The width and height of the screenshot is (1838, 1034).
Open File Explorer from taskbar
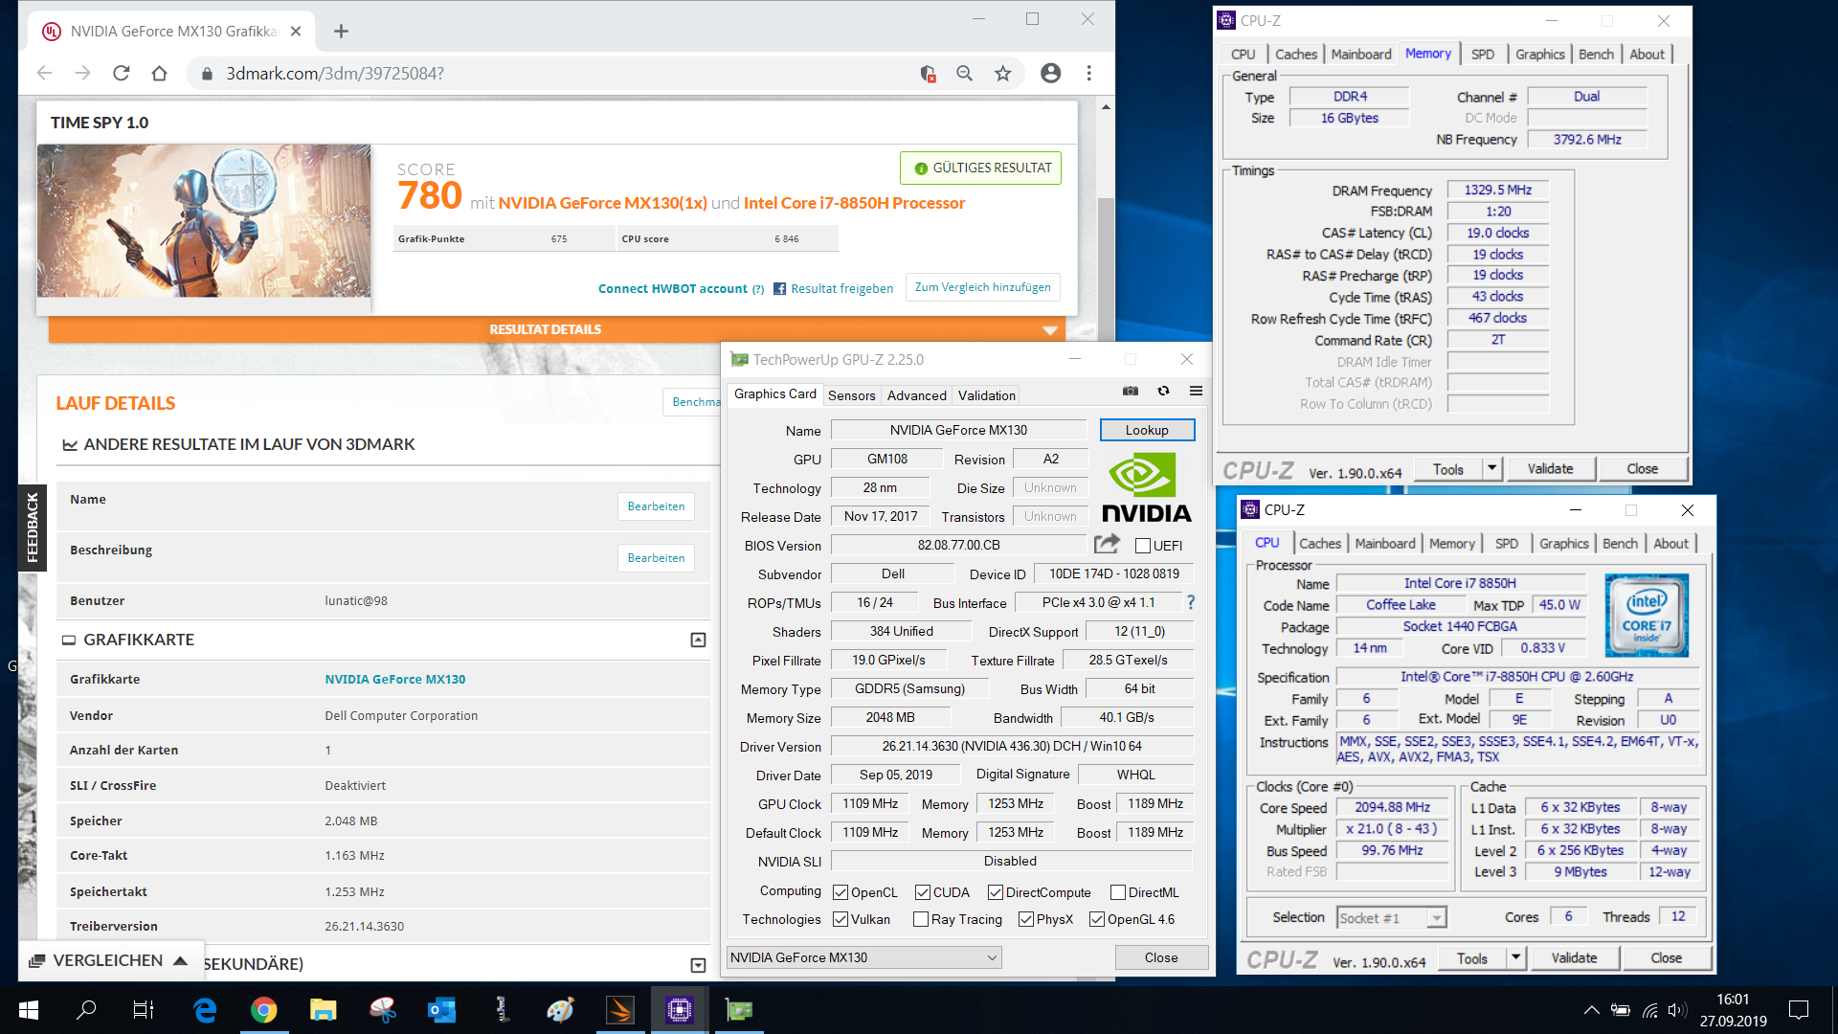(x=324, y=1009)
